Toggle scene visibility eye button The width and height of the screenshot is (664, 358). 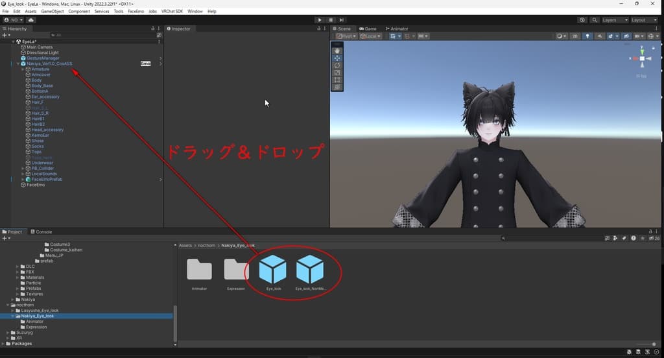click(626, 36)
